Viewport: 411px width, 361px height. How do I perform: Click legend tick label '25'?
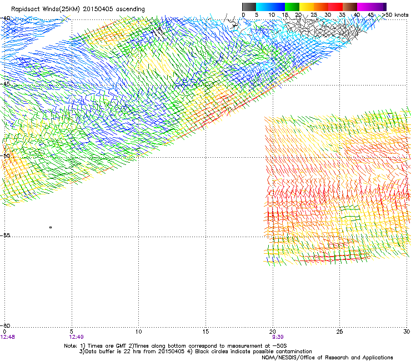313,15
